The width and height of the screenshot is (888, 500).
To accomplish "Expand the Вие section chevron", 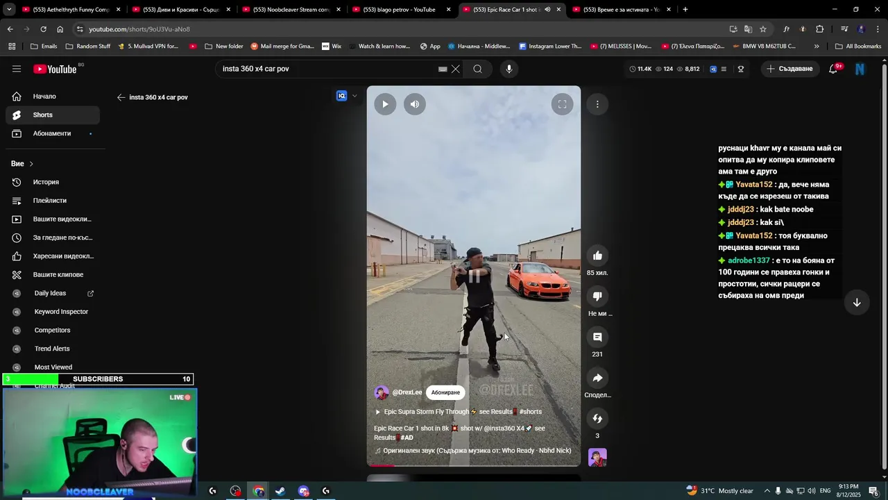I will (31, 164).
